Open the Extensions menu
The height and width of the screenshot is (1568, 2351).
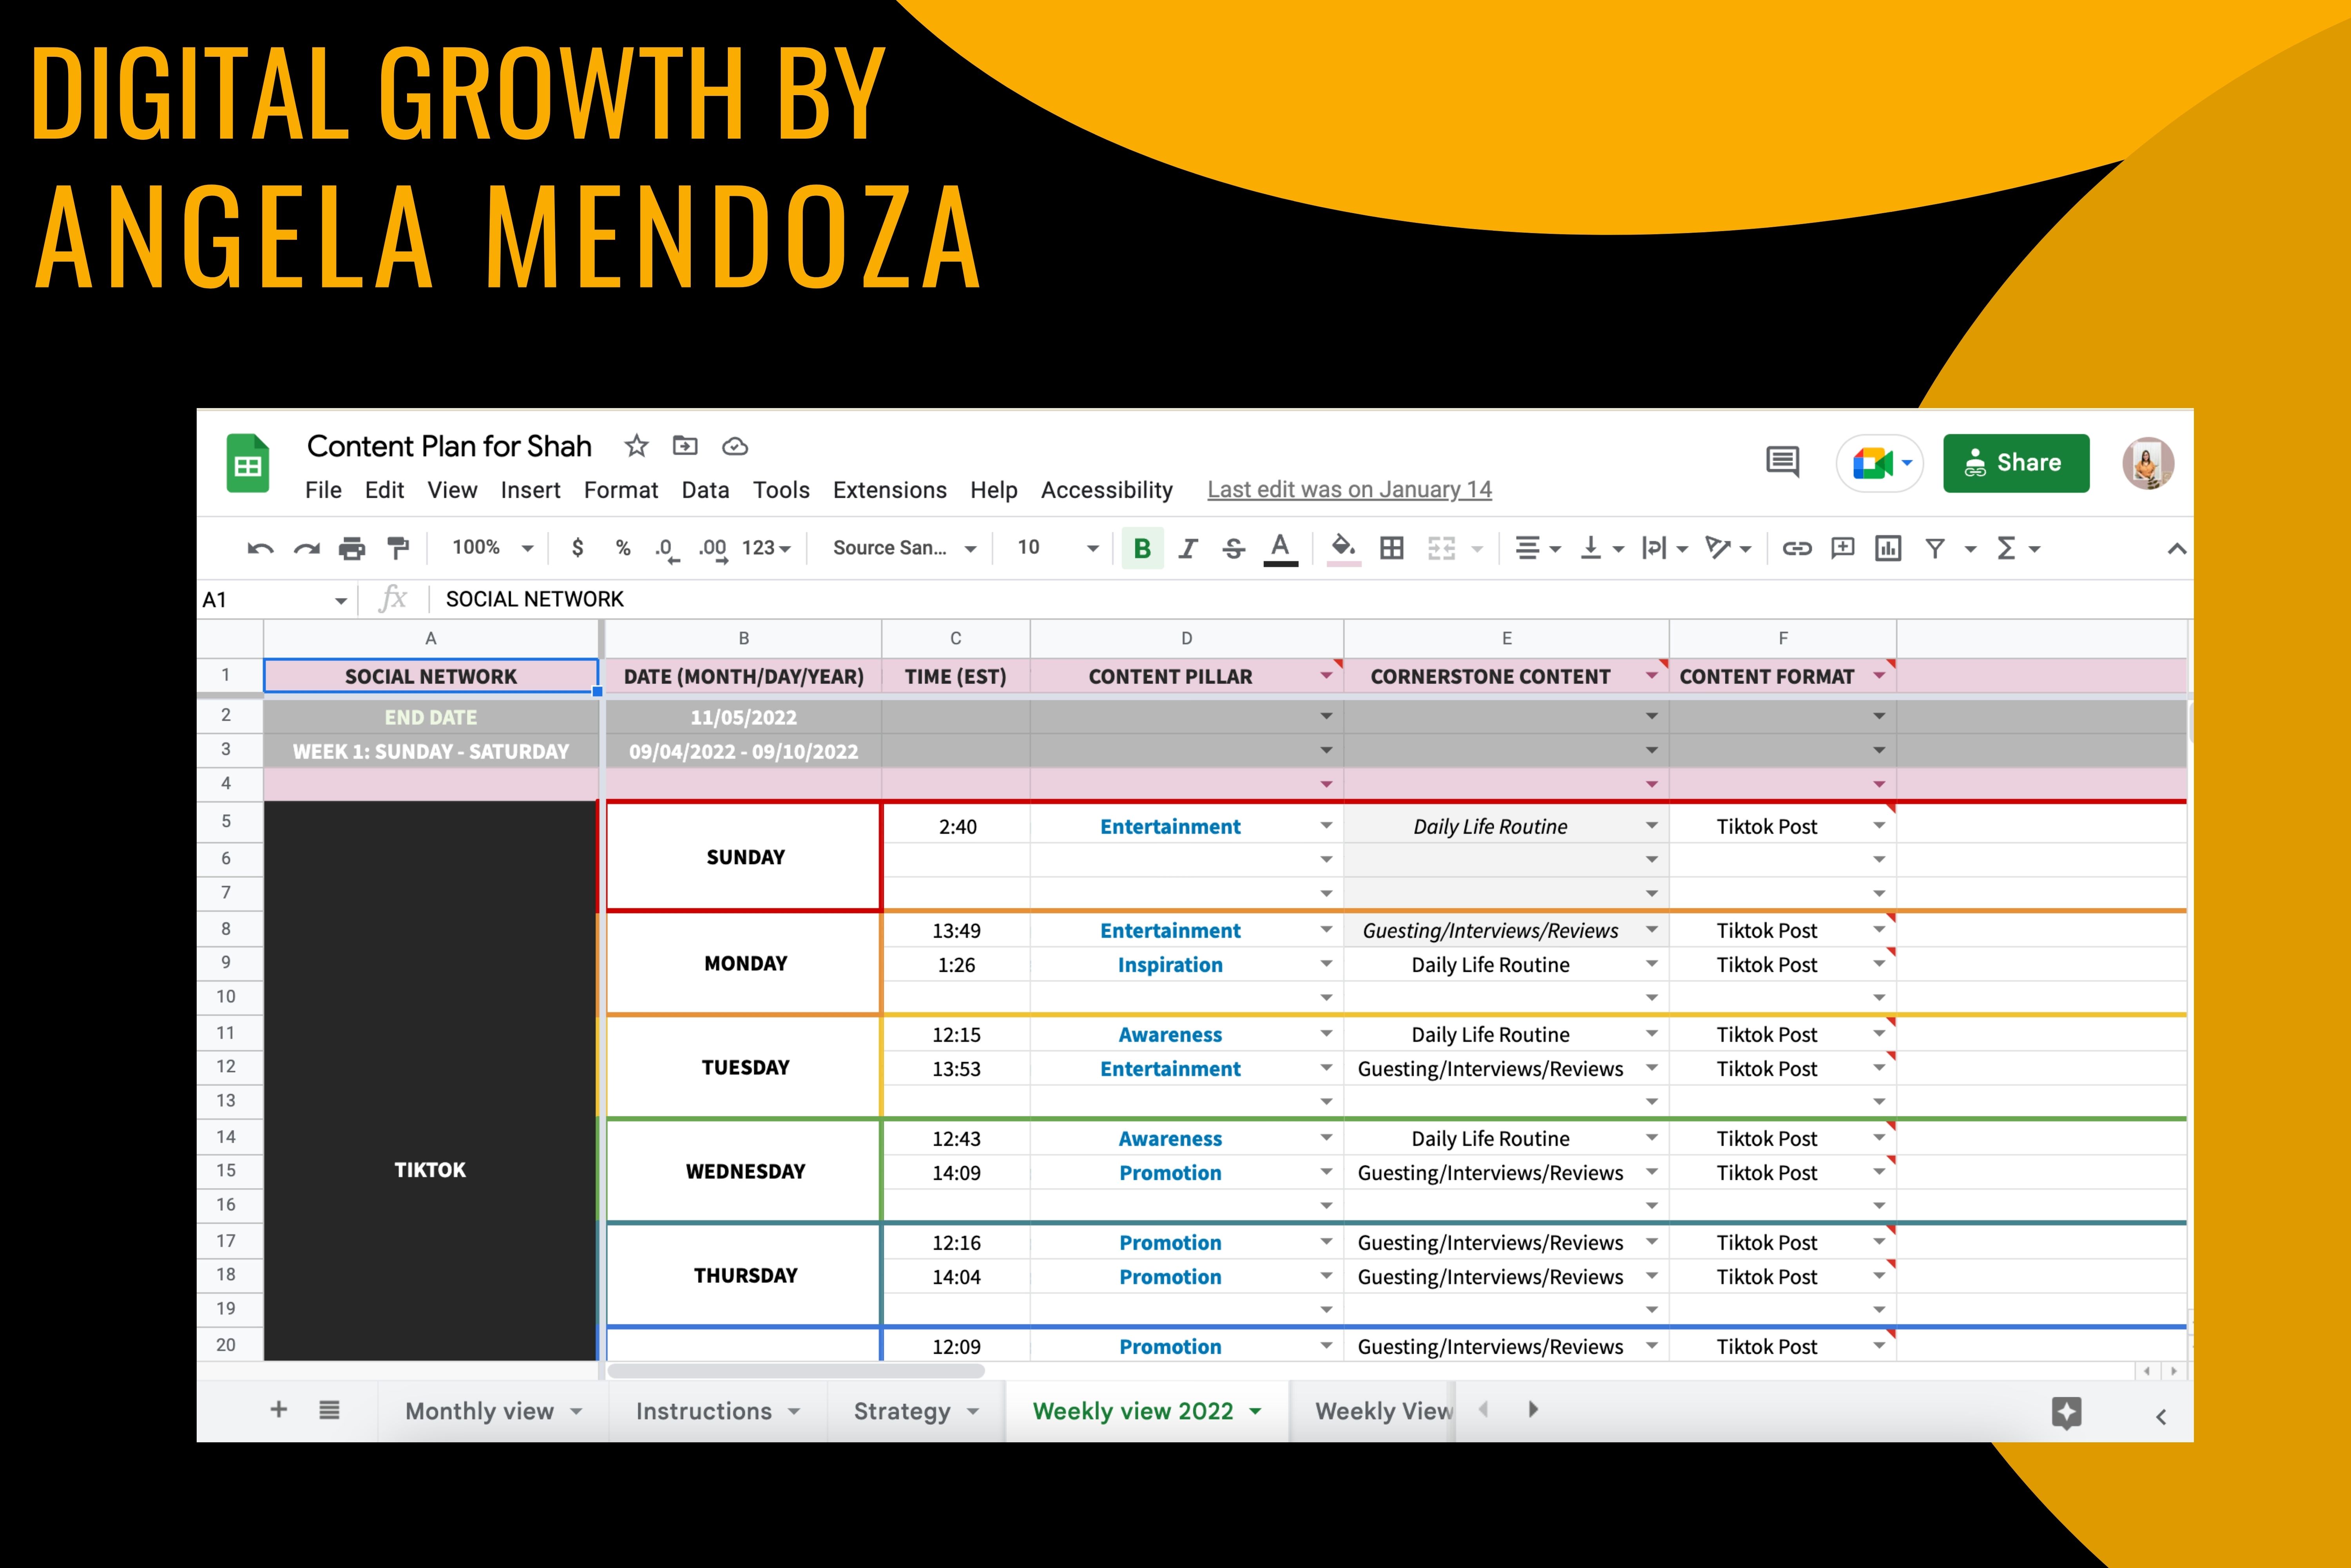click(x=890, y=490)
